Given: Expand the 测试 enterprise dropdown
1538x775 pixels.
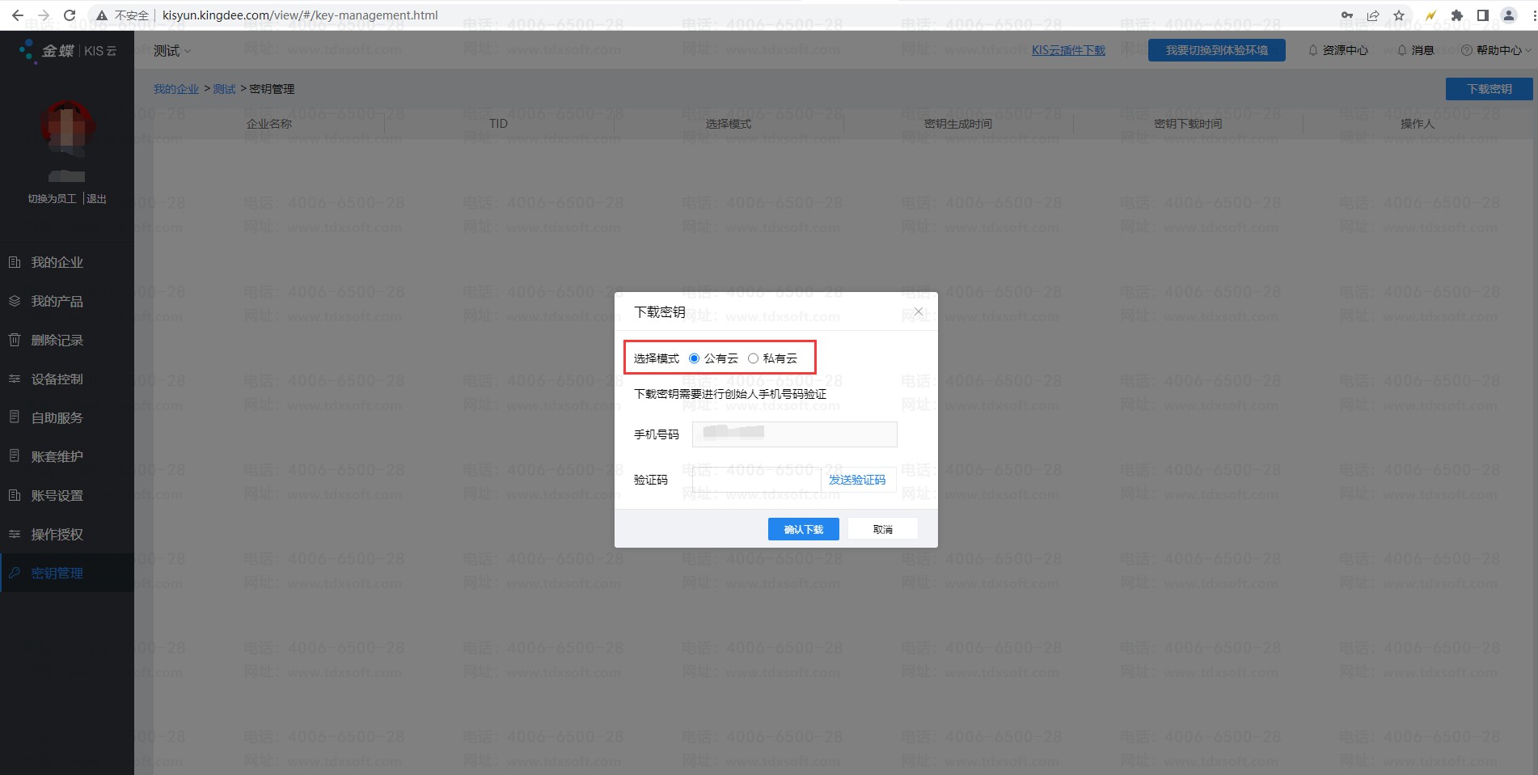Looking at the screenshot, I should (x=172, y=51).
